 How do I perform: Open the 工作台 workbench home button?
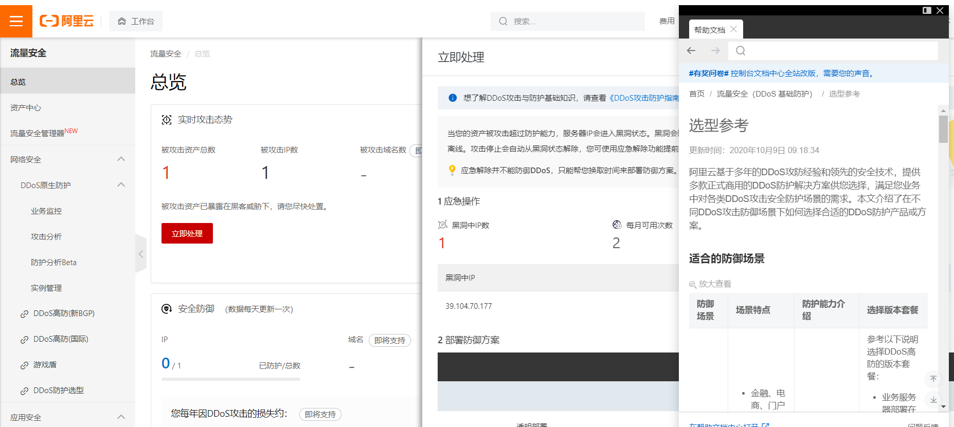coord(136,21)
